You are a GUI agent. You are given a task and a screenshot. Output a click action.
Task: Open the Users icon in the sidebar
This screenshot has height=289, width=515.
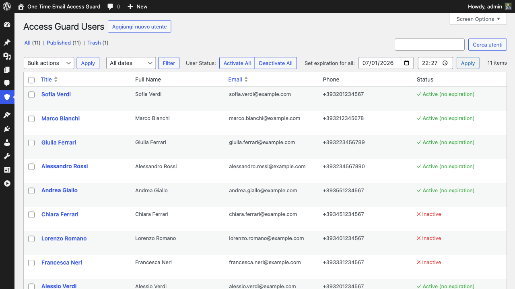(7, 142)
